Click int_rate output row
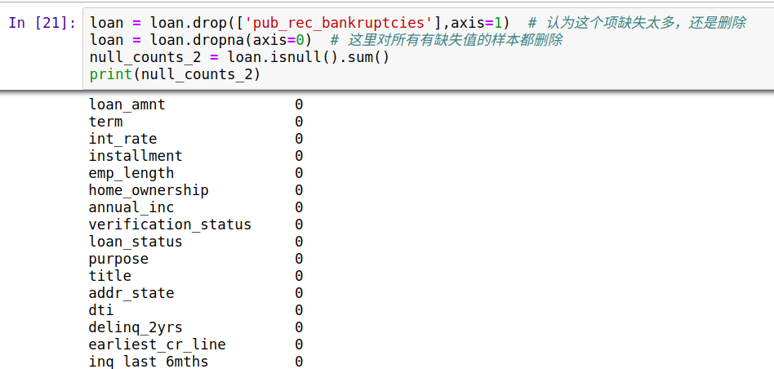The height and width of the screenshot is (369, 774). click(196, 139)
